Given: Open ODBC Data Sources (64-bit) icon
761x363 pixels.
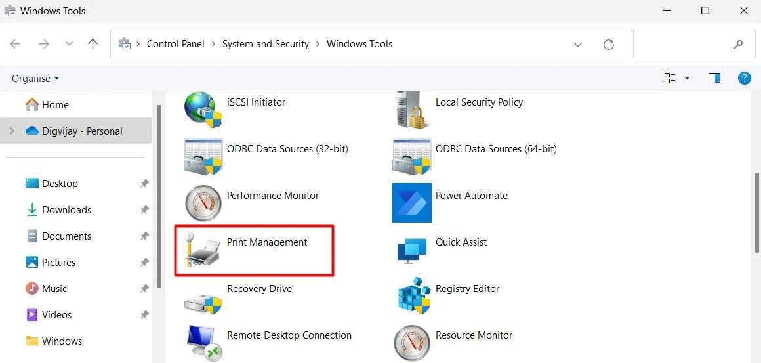Looking at the screenshot, I should point(411,156).
